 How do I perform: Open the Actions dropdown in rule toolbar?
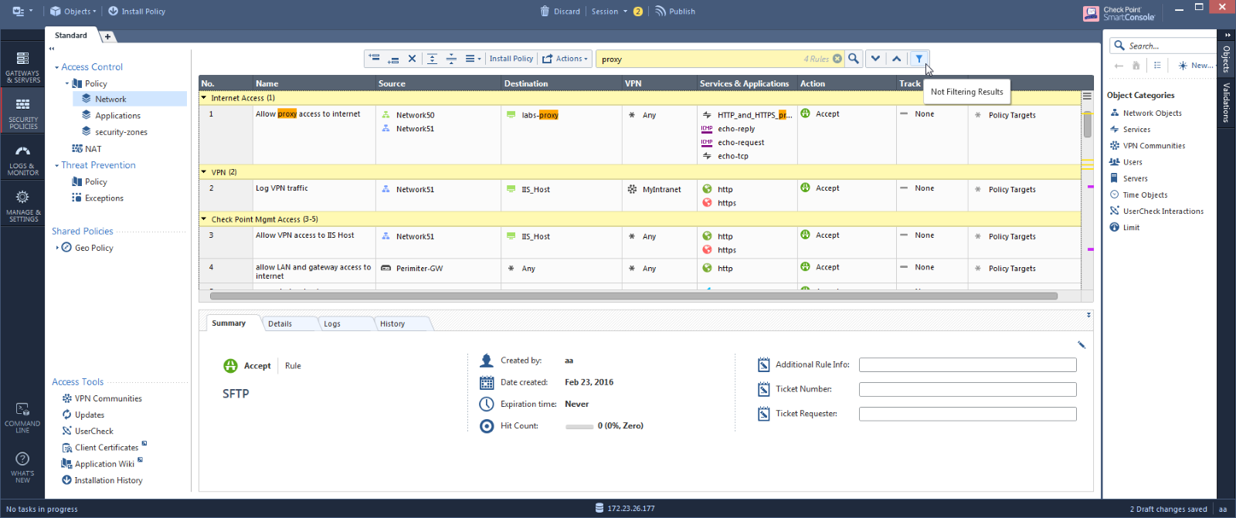click(565, 59)
